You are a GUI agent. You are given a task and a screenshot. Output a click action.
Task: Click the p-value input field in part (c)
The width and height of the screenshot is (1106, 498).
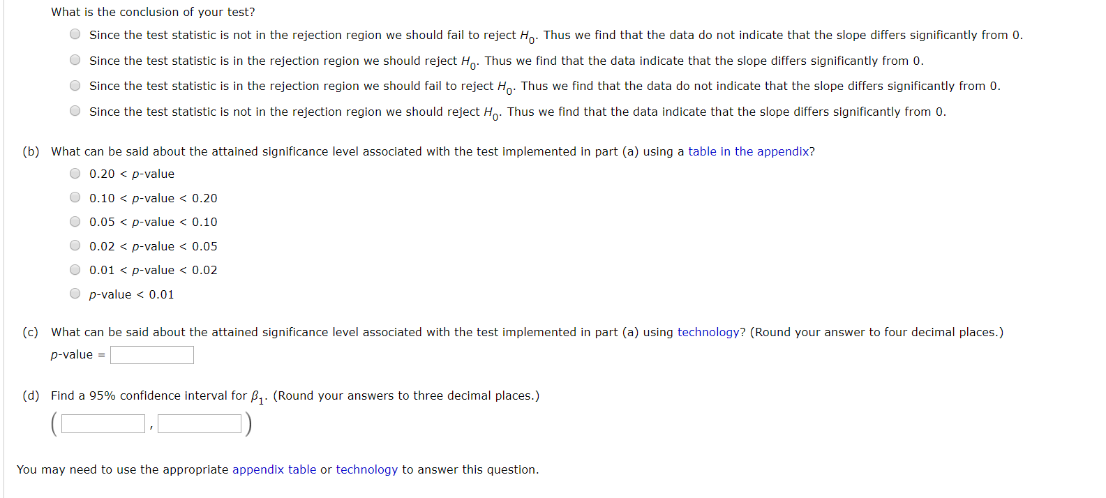pyautogui.click(x=151, y=354)
